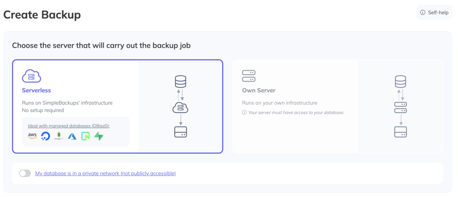Click the database cylinder in Own Server diagram
Screen dimensions: 458x197
(400, 82)
